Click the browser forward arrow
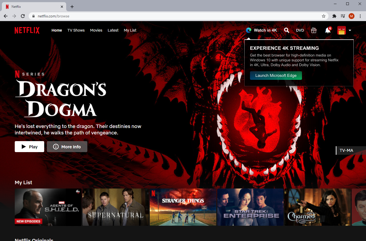Image resolution: width=366 pixels, height=241 pixels. [14, 16]
